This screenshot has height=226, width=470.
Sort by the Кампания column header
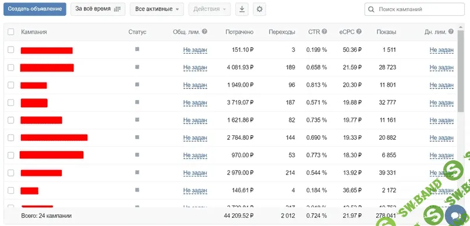point(34,32)
